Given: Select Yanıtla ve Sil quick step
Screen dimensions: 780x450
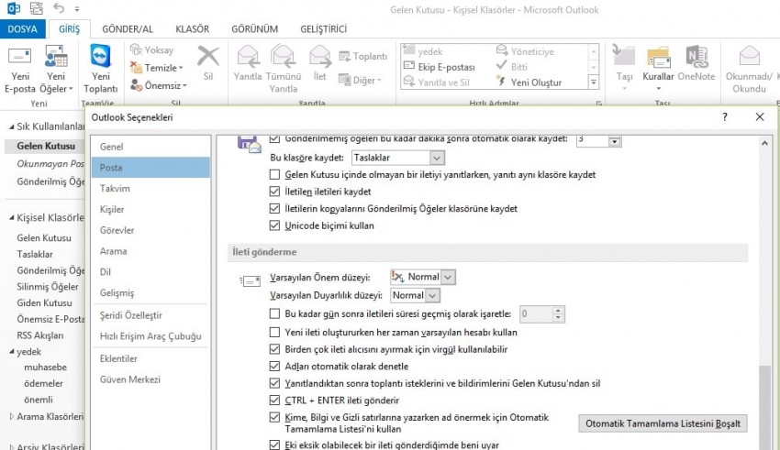Looking at the screenshot, I should coord(436,82).
